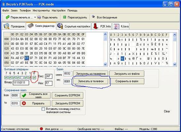Click Загрузить EEPROM button

coord(67,103)
